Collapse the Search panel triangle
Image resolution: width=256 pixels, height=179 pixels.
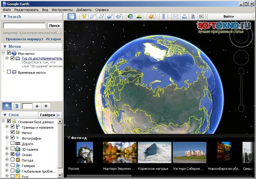(5, 16)
